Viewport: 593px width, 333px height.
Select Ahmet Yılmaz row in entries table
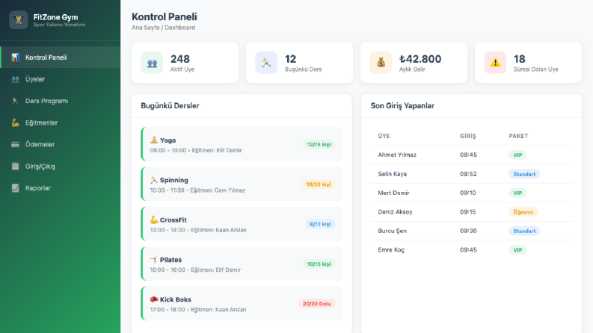click(471, 155)
